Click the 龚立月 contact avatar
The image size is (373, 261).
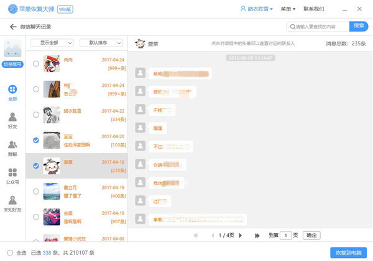click(x=52, y=191)
